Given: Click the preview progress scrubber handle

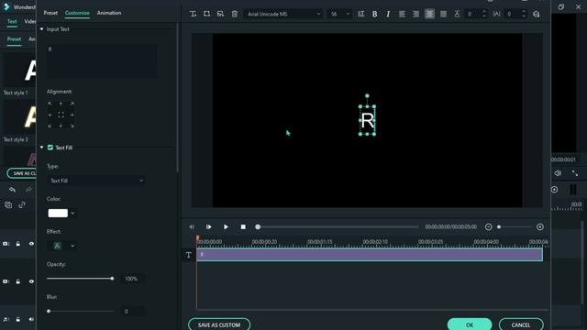Looking at the screenshot, I should (258, 226).
